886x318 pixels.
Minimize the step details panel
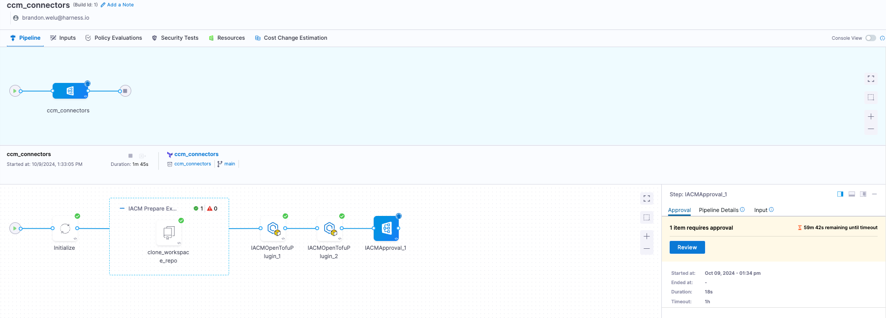(x=874, y=194)
